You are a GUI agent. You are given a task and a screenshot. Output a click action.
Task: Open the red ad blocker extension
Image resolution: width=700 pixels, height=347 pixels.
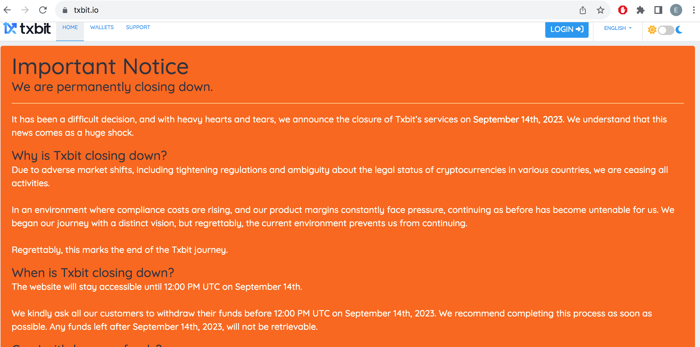point(623,10)
